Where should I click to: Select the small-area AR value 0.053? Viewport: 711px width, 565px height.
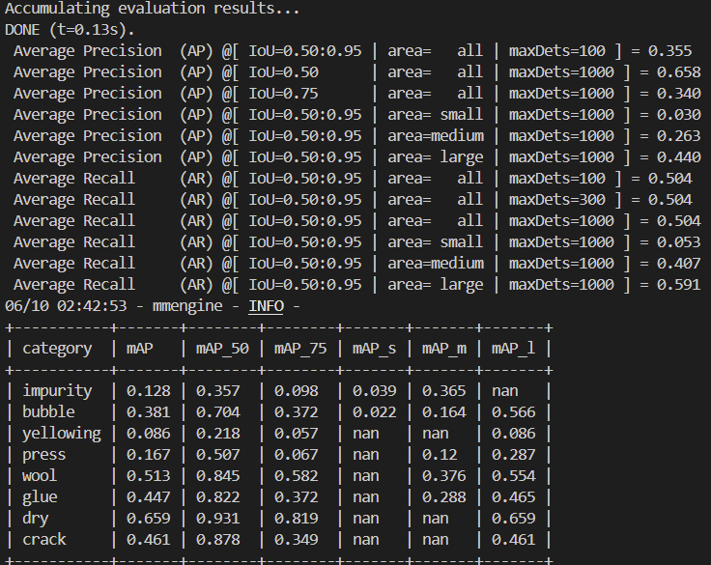679,242
